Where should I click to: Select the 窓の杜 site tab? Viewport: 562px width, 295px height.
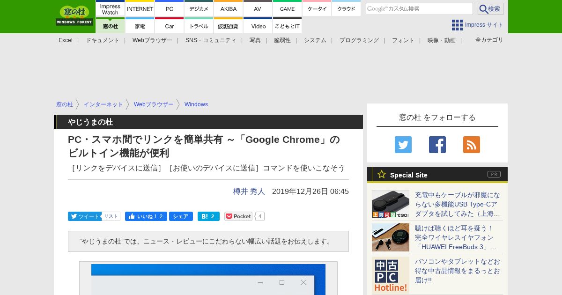click(111, 25)
